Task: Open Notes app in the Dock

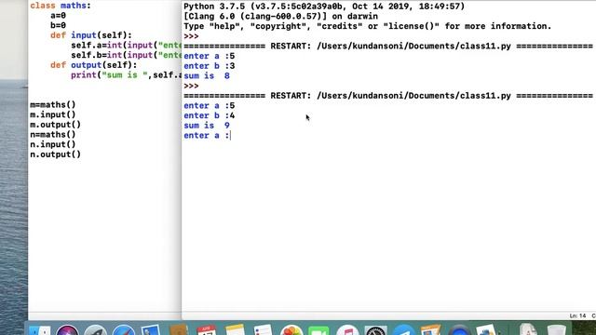Action: 235,329
